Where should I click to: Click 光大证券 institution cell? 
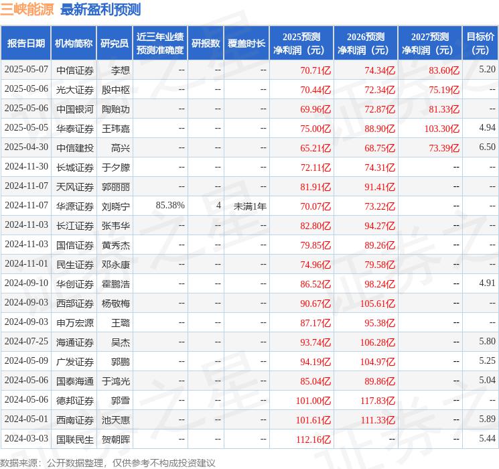(75, 90)
